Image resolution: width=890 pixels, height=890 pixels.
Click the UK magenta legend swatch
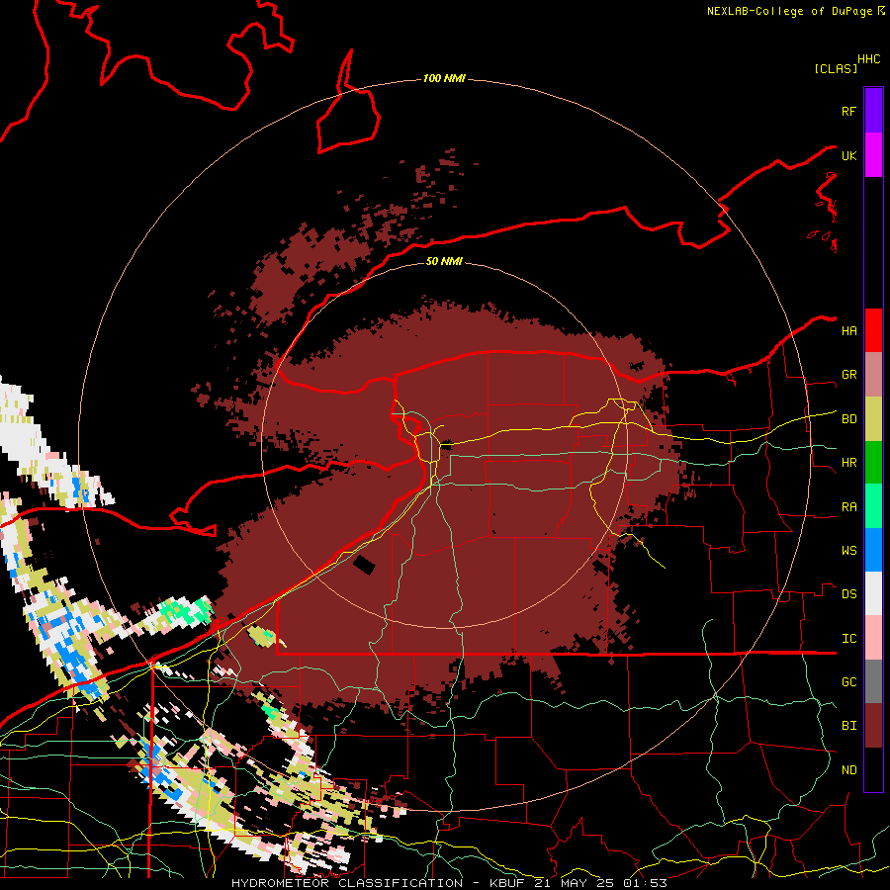click(x=873, y=155)
